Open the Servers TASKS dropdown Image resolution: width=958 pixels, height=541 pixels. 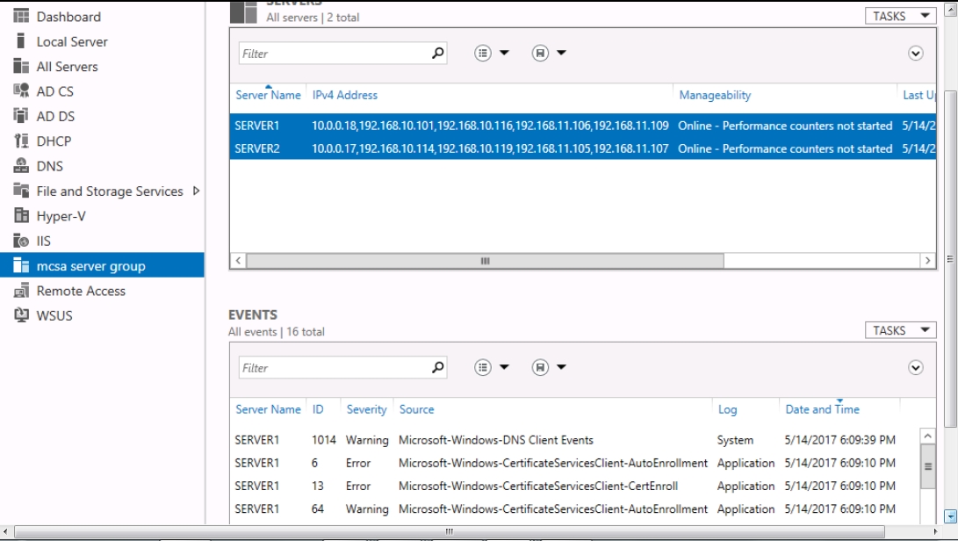click(x=900, y=16)
